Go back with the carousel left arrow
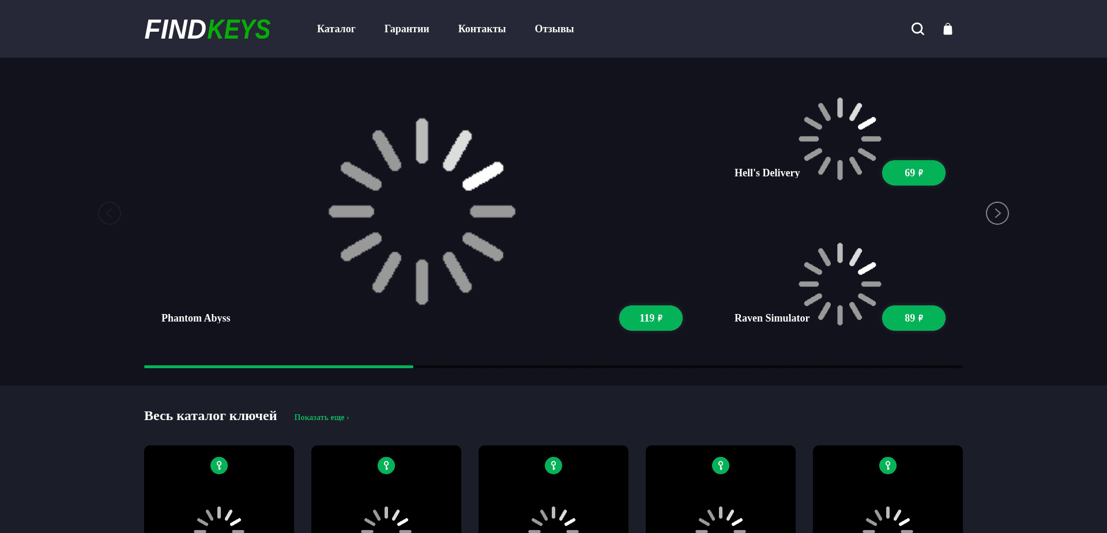Image resolution: width=1107 pixels, height=533 pixels. click(x=110, y=213)
